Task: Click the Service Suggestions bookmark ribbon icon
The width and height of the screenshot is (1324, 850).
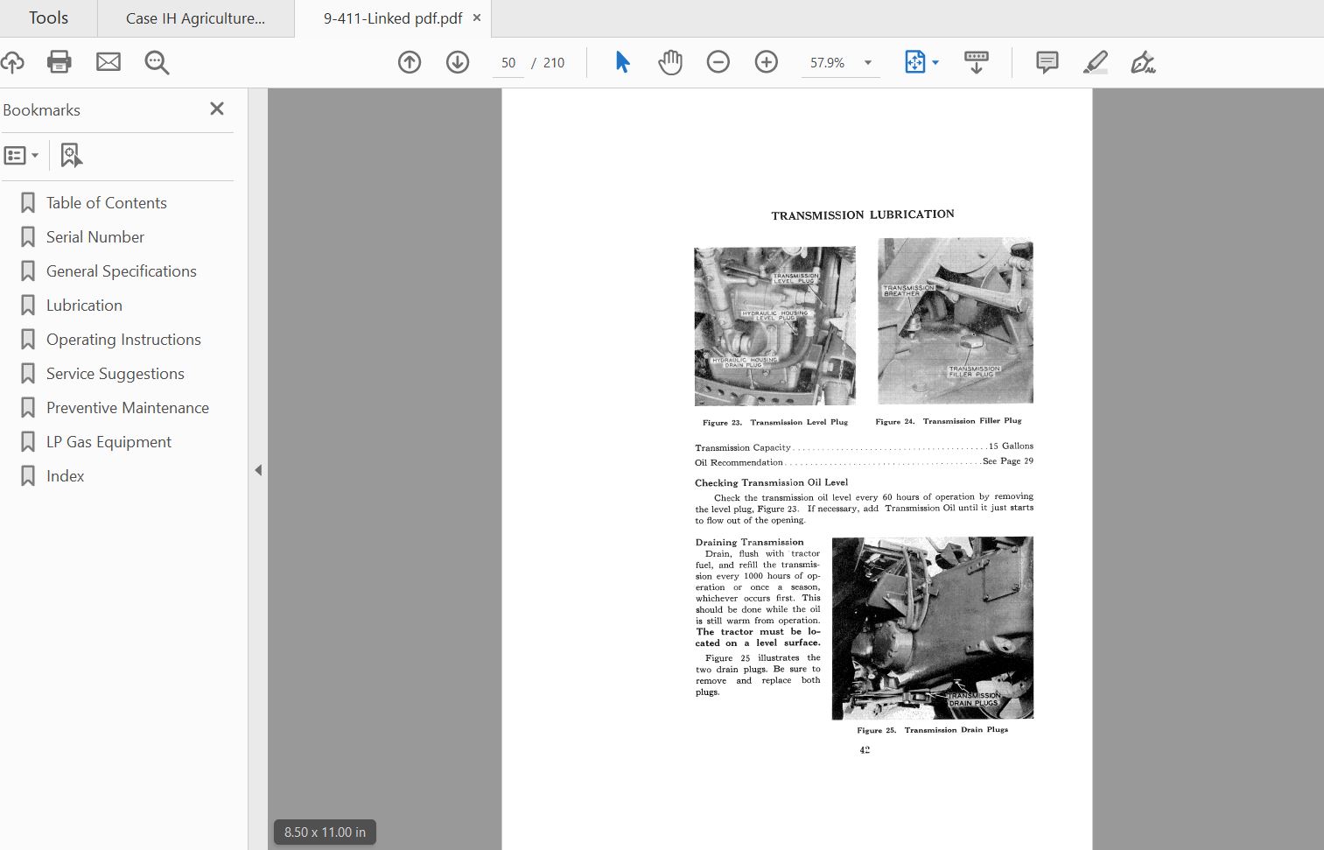Action: point(28,374)
